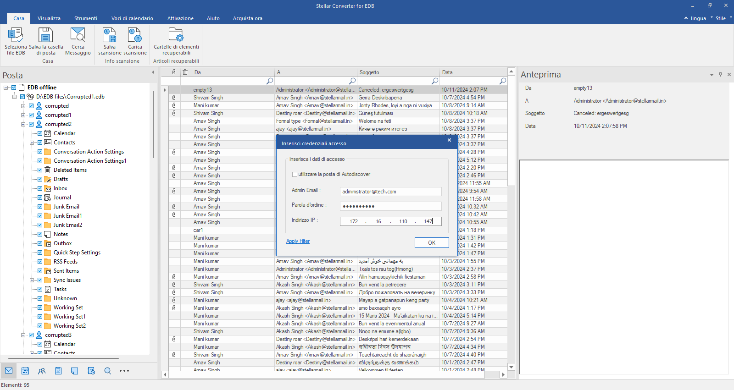Pin the Anteprima panel
Viewport: 734px width, 390px height.
720,74
